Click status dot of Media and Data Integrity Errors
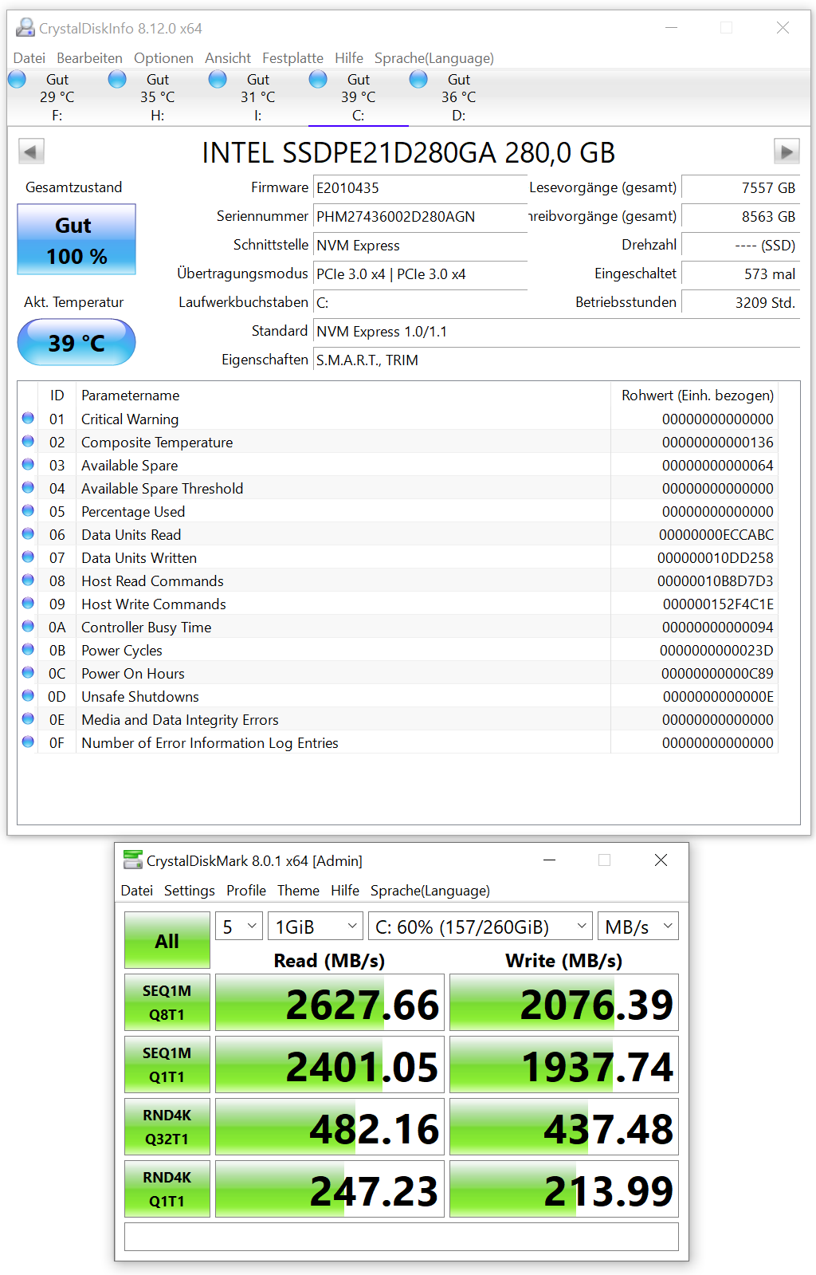The image size is (816, 1275). [28, 718]
